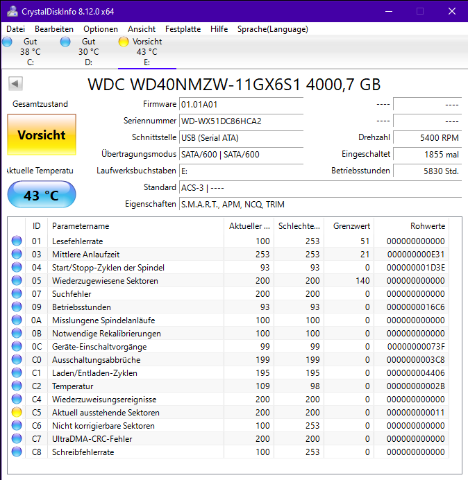Select the C: drive blue status orb

(x=8, y=42)
